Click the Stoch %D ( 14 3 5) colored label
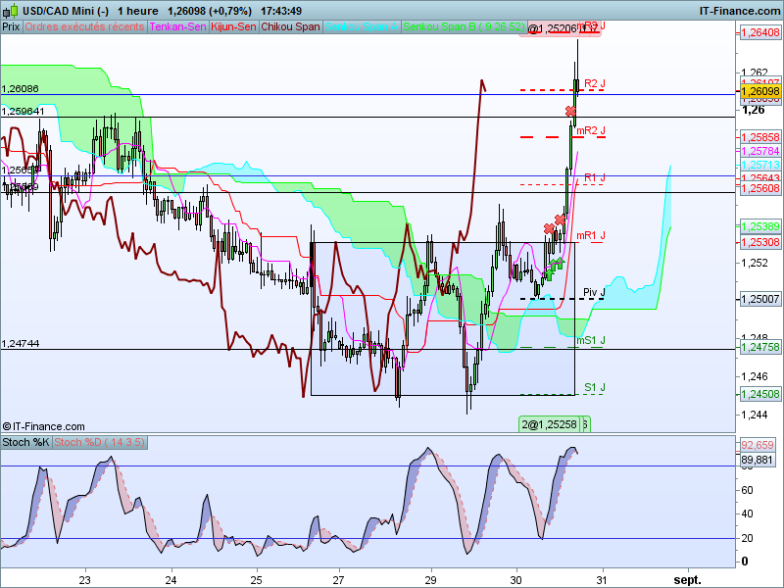The image size is (784, 588). click(100, 443)
